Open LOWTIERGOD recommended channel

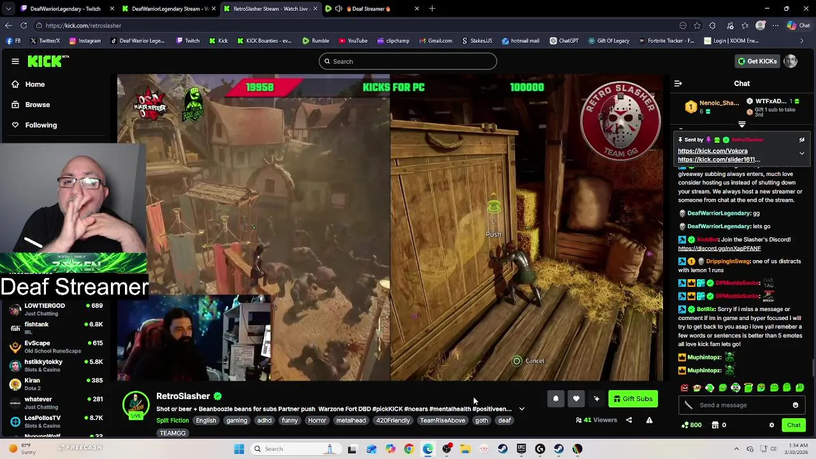pos(56,309)
